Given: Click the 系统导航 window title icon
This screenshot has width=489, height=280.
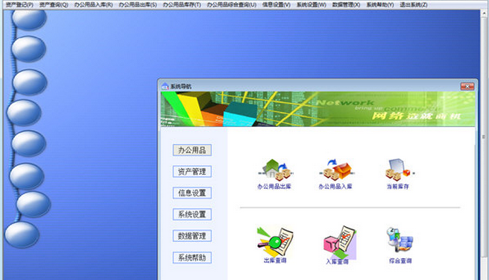Looking at the screenshot, I should (165, 87).
